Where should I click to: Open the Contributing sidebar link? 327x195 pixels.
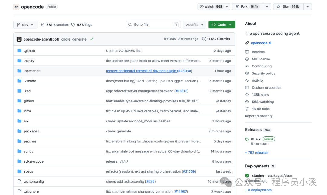[x=262, y=66]
